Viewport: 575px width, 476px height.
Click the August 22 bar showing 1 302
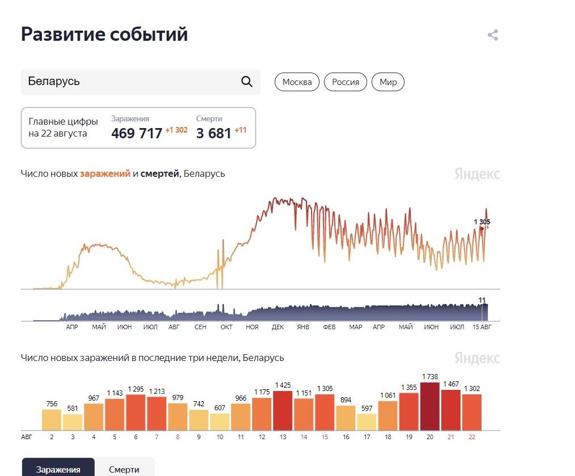point(472,412)
